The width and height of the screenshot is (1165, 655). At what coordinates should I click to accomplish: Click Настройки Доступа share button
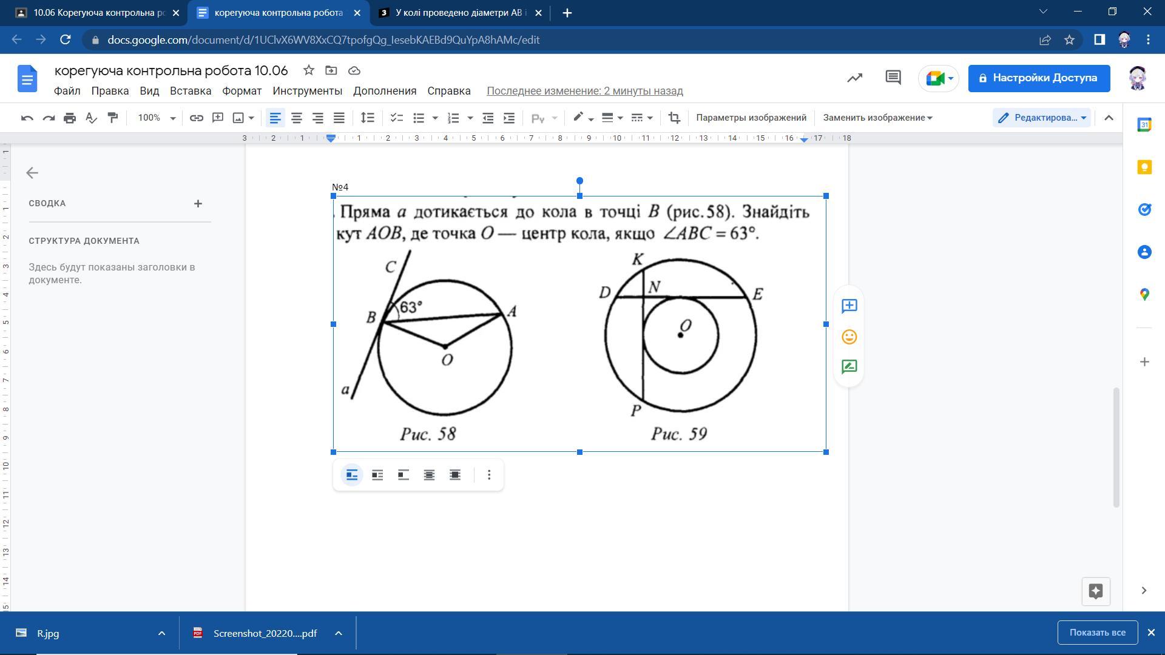(1039, 78)
